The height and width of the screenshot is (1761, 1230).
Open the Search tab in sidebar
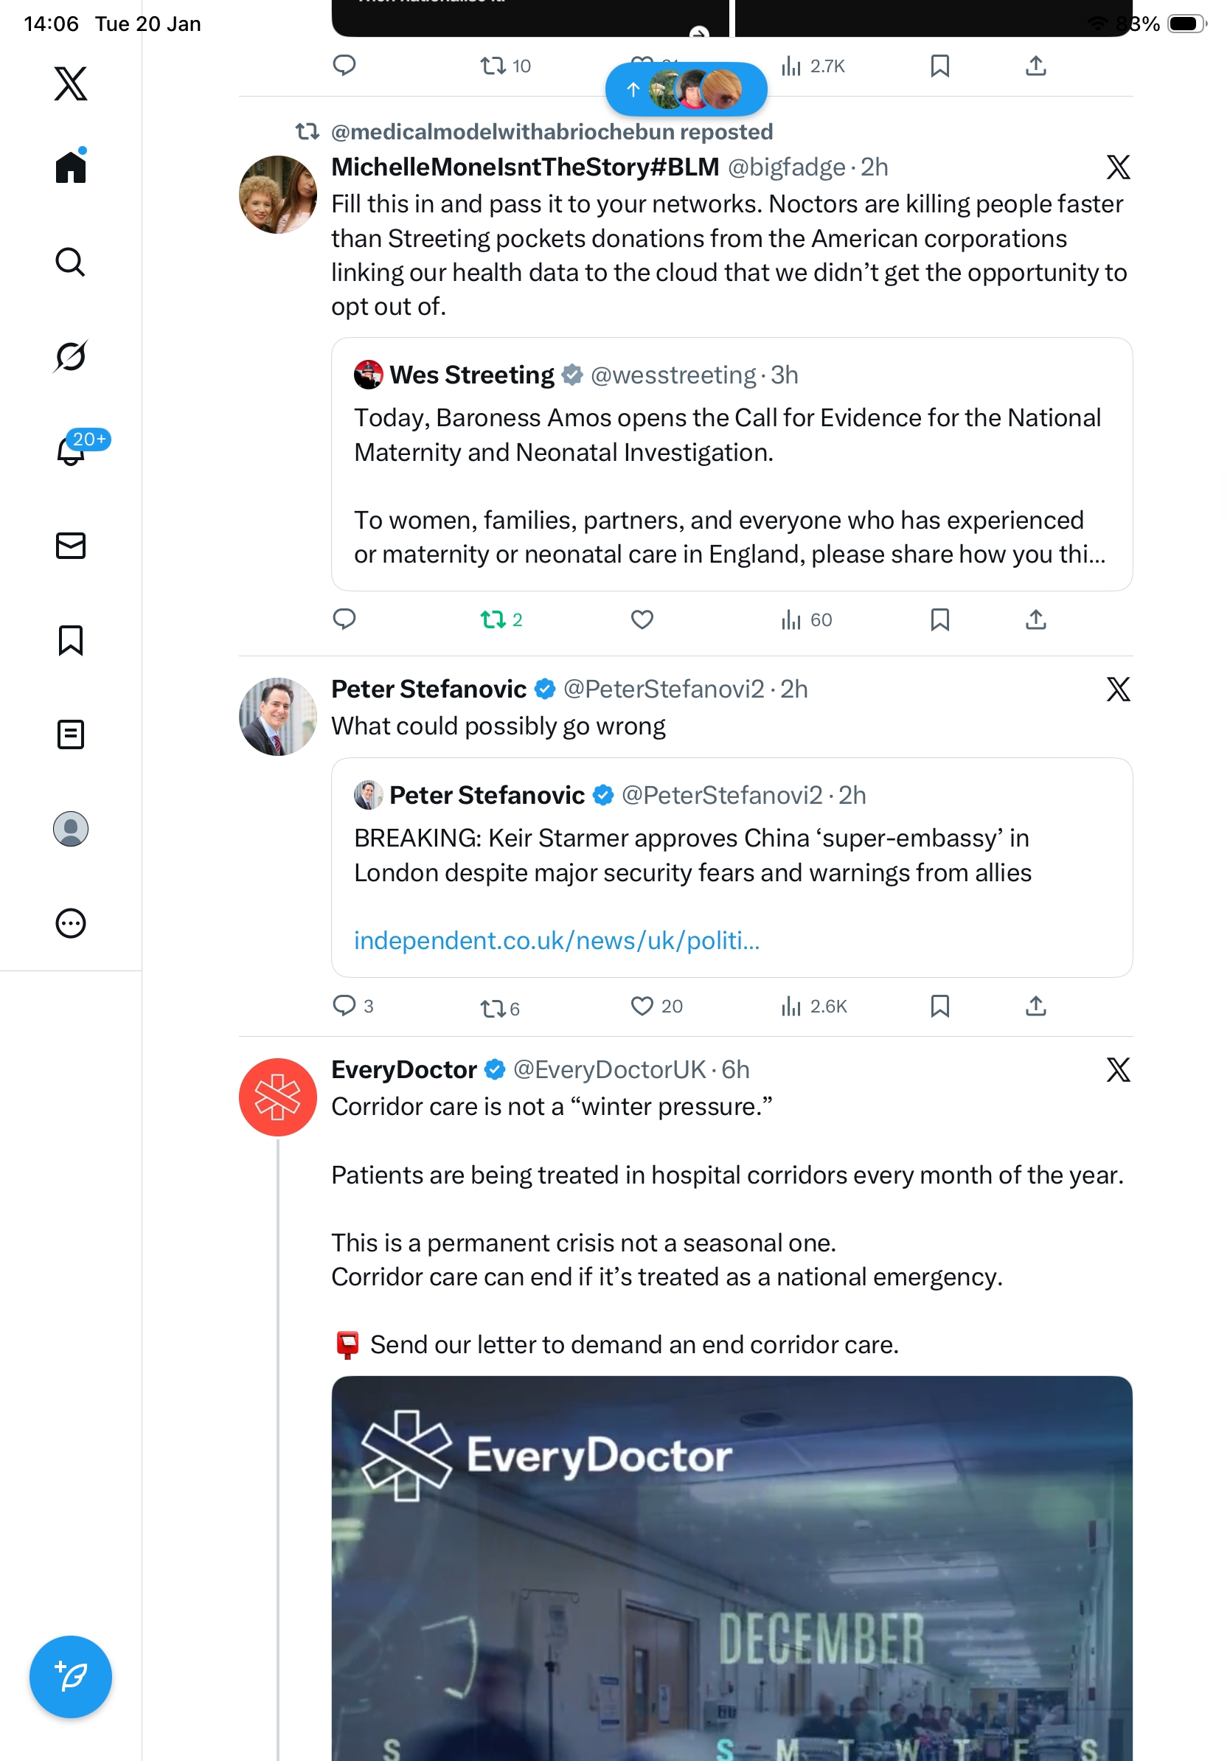click(70, 262)
